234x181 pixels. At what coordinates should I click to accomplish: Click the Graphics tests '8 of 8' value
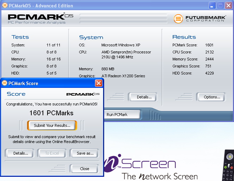pos(51,66)
